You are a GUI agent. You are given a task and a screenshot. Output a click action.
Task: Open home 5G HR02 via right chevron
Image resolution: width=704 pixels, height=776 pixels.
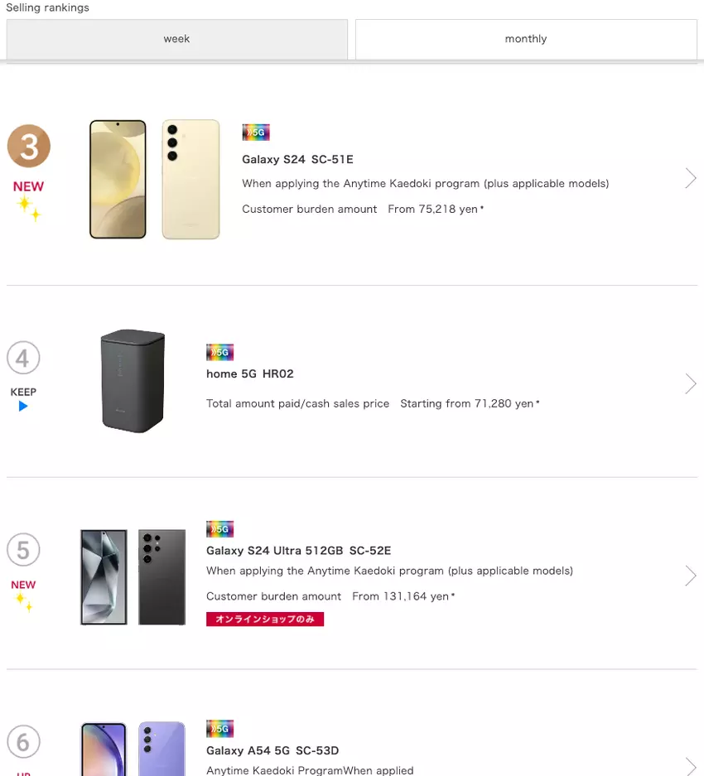point(690,383)
